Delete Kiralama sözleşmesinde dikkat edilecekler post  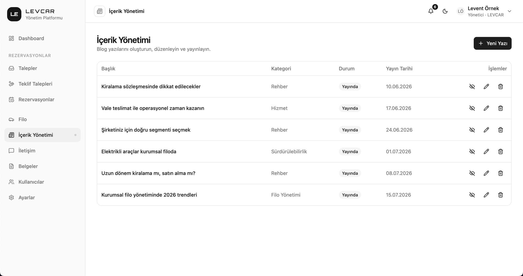click(x=500, y=86)
